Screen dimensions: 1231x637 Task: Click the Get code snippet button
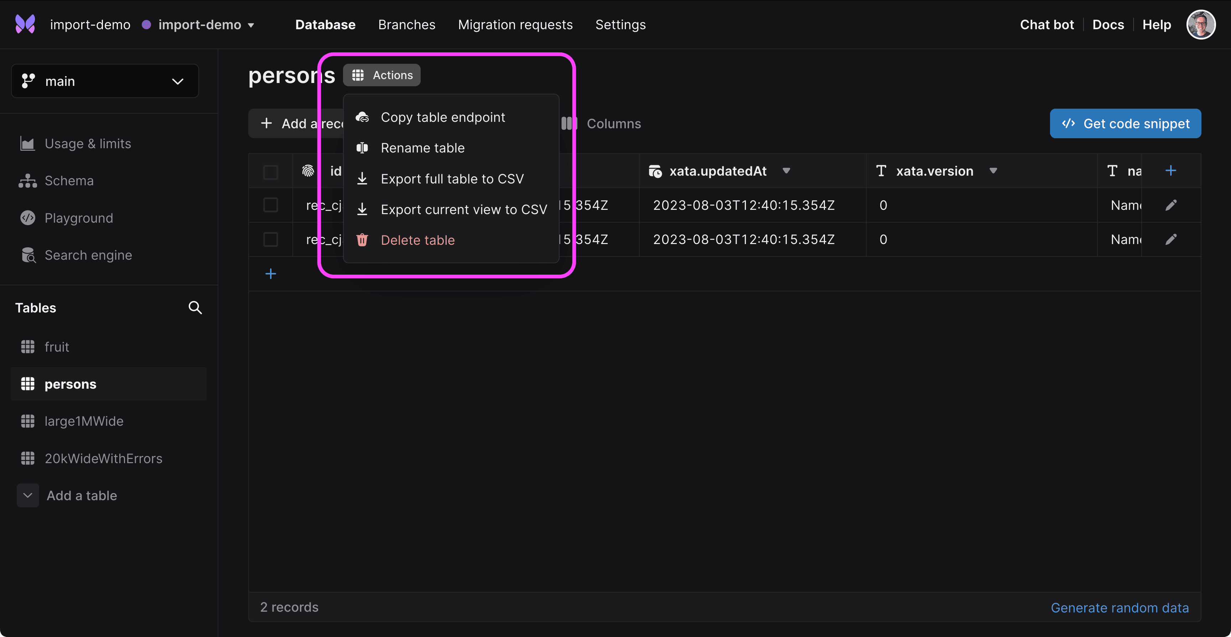click(x=1125, y=123)
